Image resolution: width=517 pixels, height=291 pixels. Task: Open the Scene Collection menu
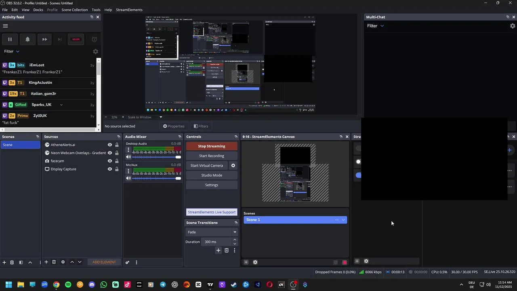74,10
